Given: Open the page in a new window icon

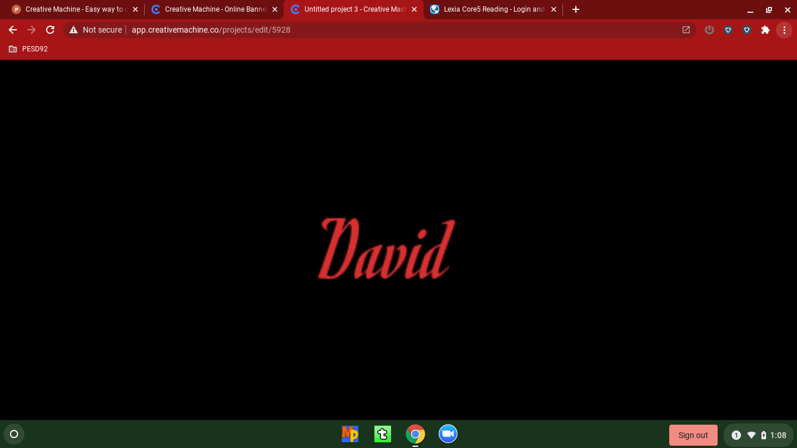Looking at the screenshot, I should [x=686, y=30].
